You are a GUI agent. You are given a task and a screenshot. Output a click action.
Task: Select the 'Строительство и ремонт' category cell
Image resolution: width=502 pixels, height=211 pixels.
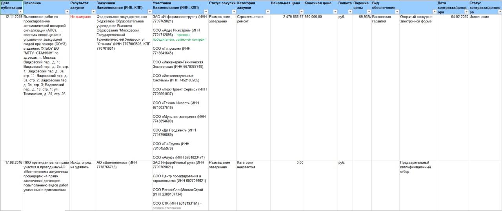pyautogui.click(x=253, y=87)
